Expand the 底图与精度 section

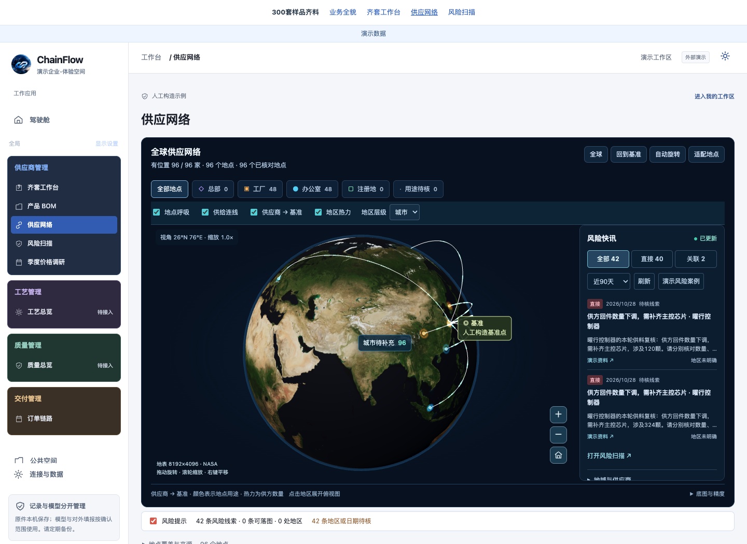click(x=707, y=494)
